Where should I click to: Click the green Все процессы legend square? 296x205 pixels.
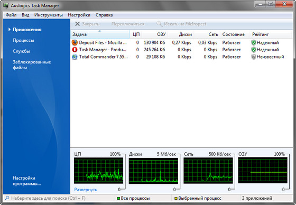118,198
